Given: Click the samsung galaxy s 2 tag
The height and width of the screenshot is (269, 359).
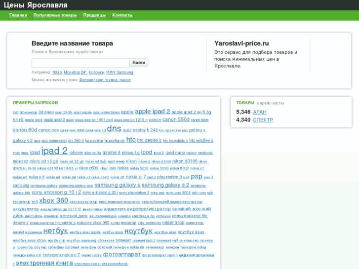Looking at the screenshot, I should click(165, 185).
